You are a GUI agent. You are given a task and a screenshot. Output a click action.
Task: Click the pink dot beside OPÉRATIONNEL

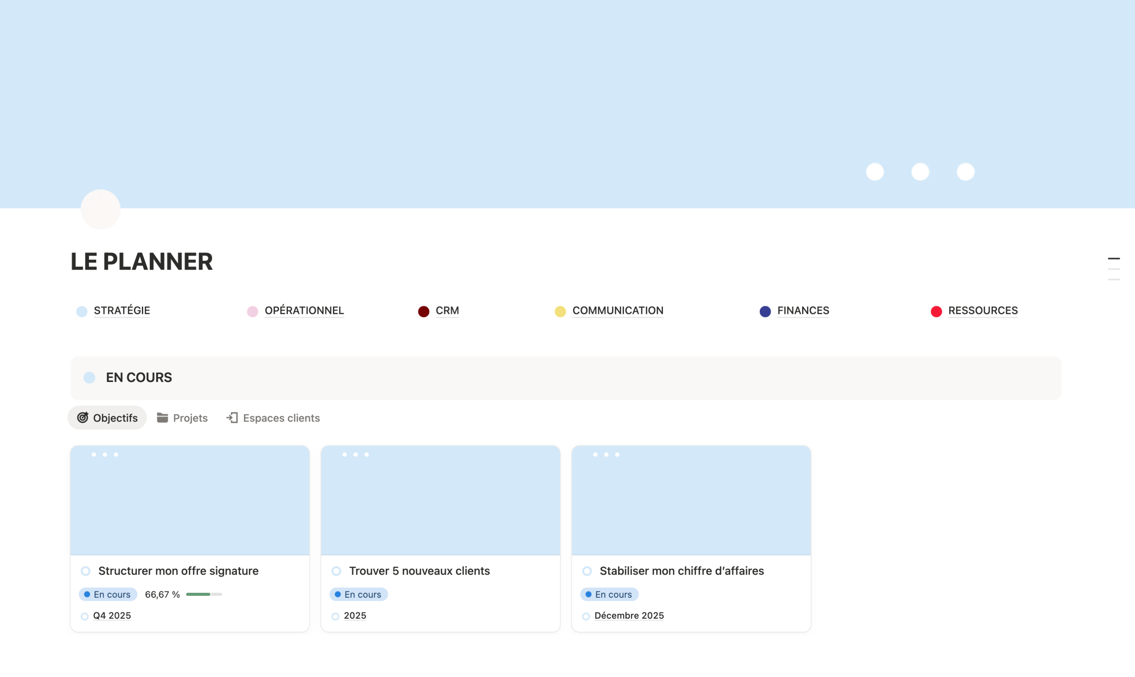pos(252,311)
